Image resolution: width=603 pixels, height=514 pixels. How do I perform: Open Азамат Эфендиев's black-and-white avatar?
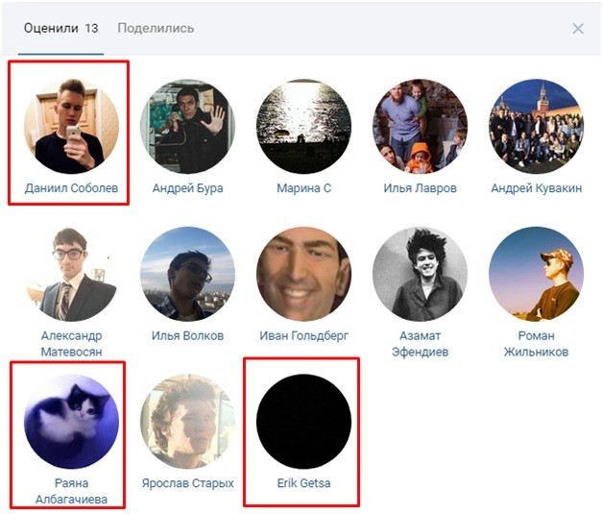point(420,274)
